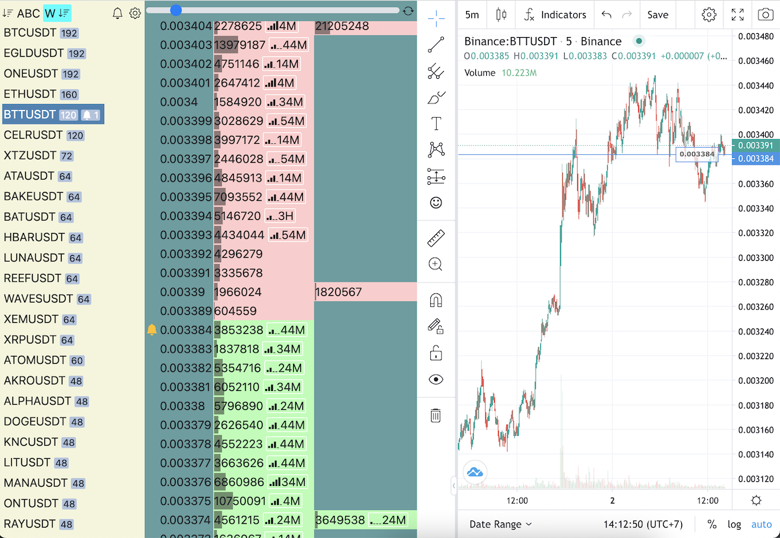
Task: Toggle magnet mode
Action: (x=436, y=300)
